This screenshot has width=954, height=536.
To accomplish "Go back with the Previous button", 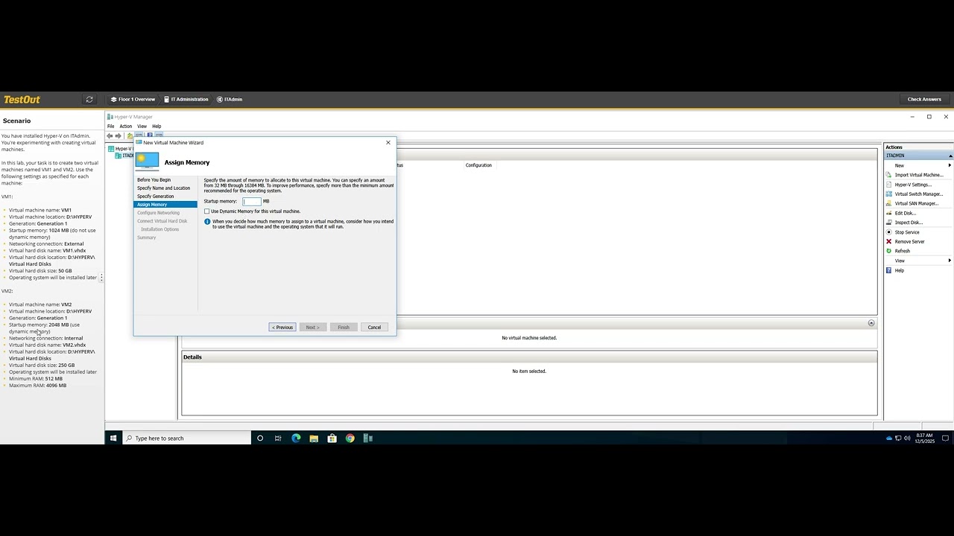I will [x=282, y=328].
